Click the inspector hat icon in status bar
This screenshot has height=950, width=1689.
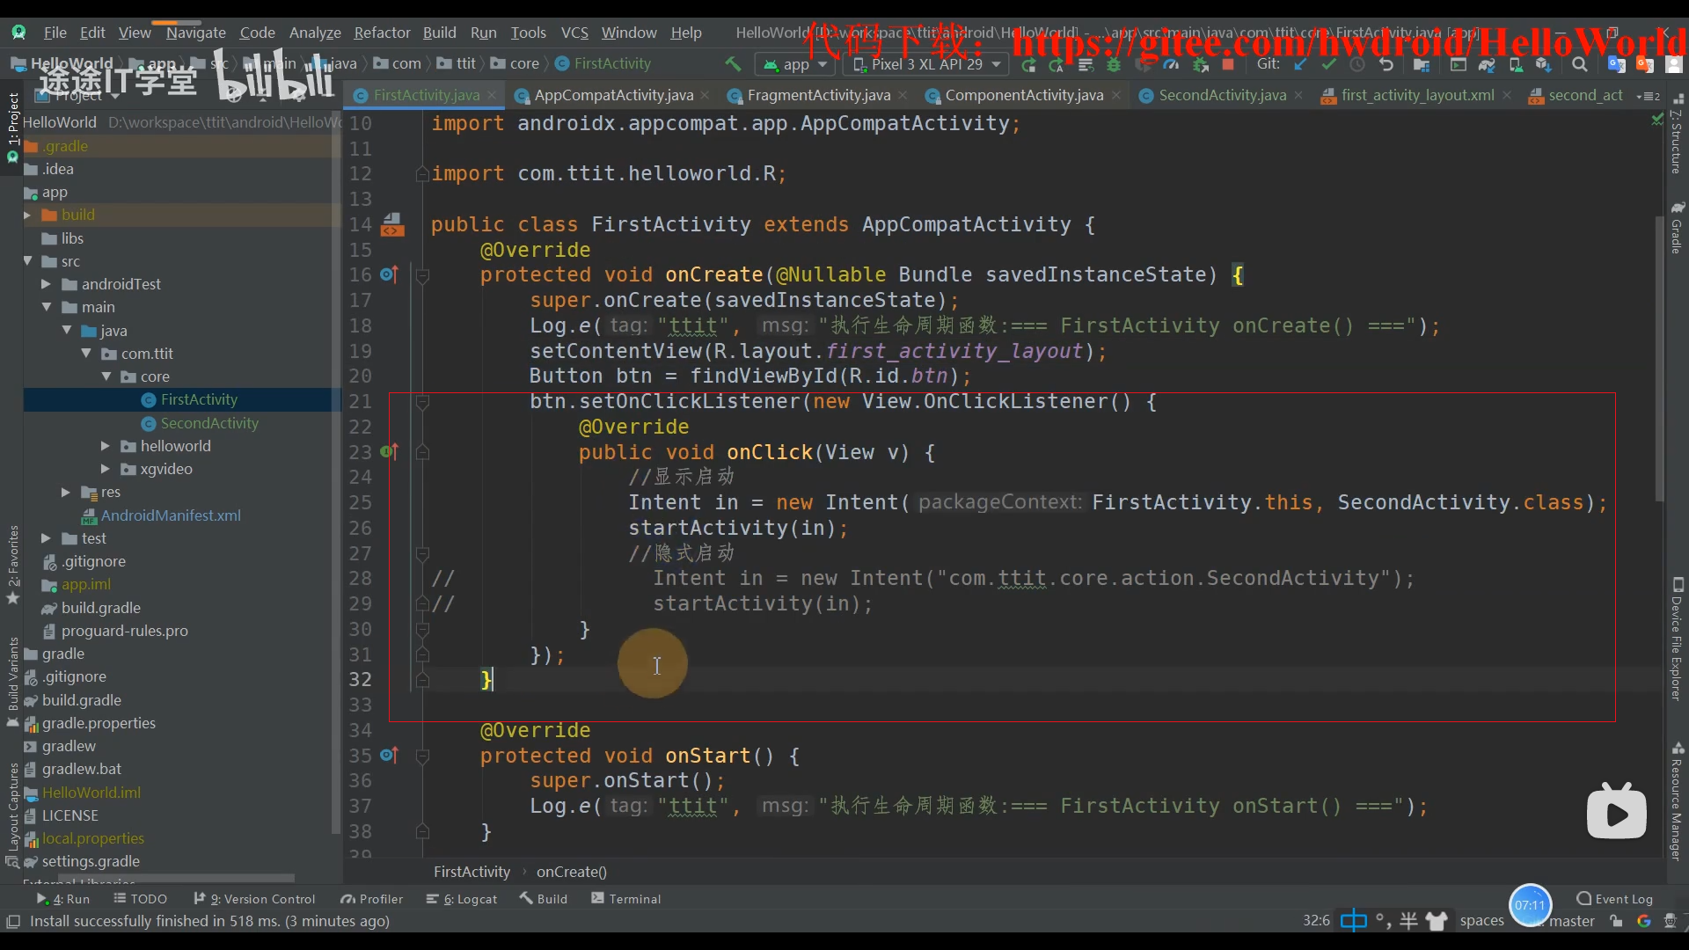point(1671,921)
